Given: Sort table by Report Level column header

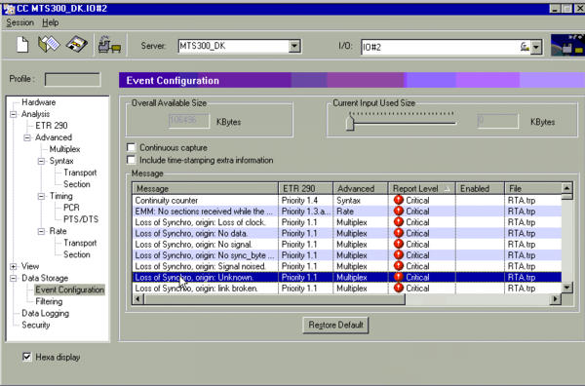Looking at the screenshot, I should click(422, 188).
